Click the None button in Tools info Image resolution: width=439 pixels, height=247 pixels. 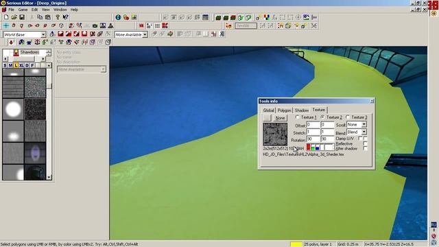tap(280, 118)
